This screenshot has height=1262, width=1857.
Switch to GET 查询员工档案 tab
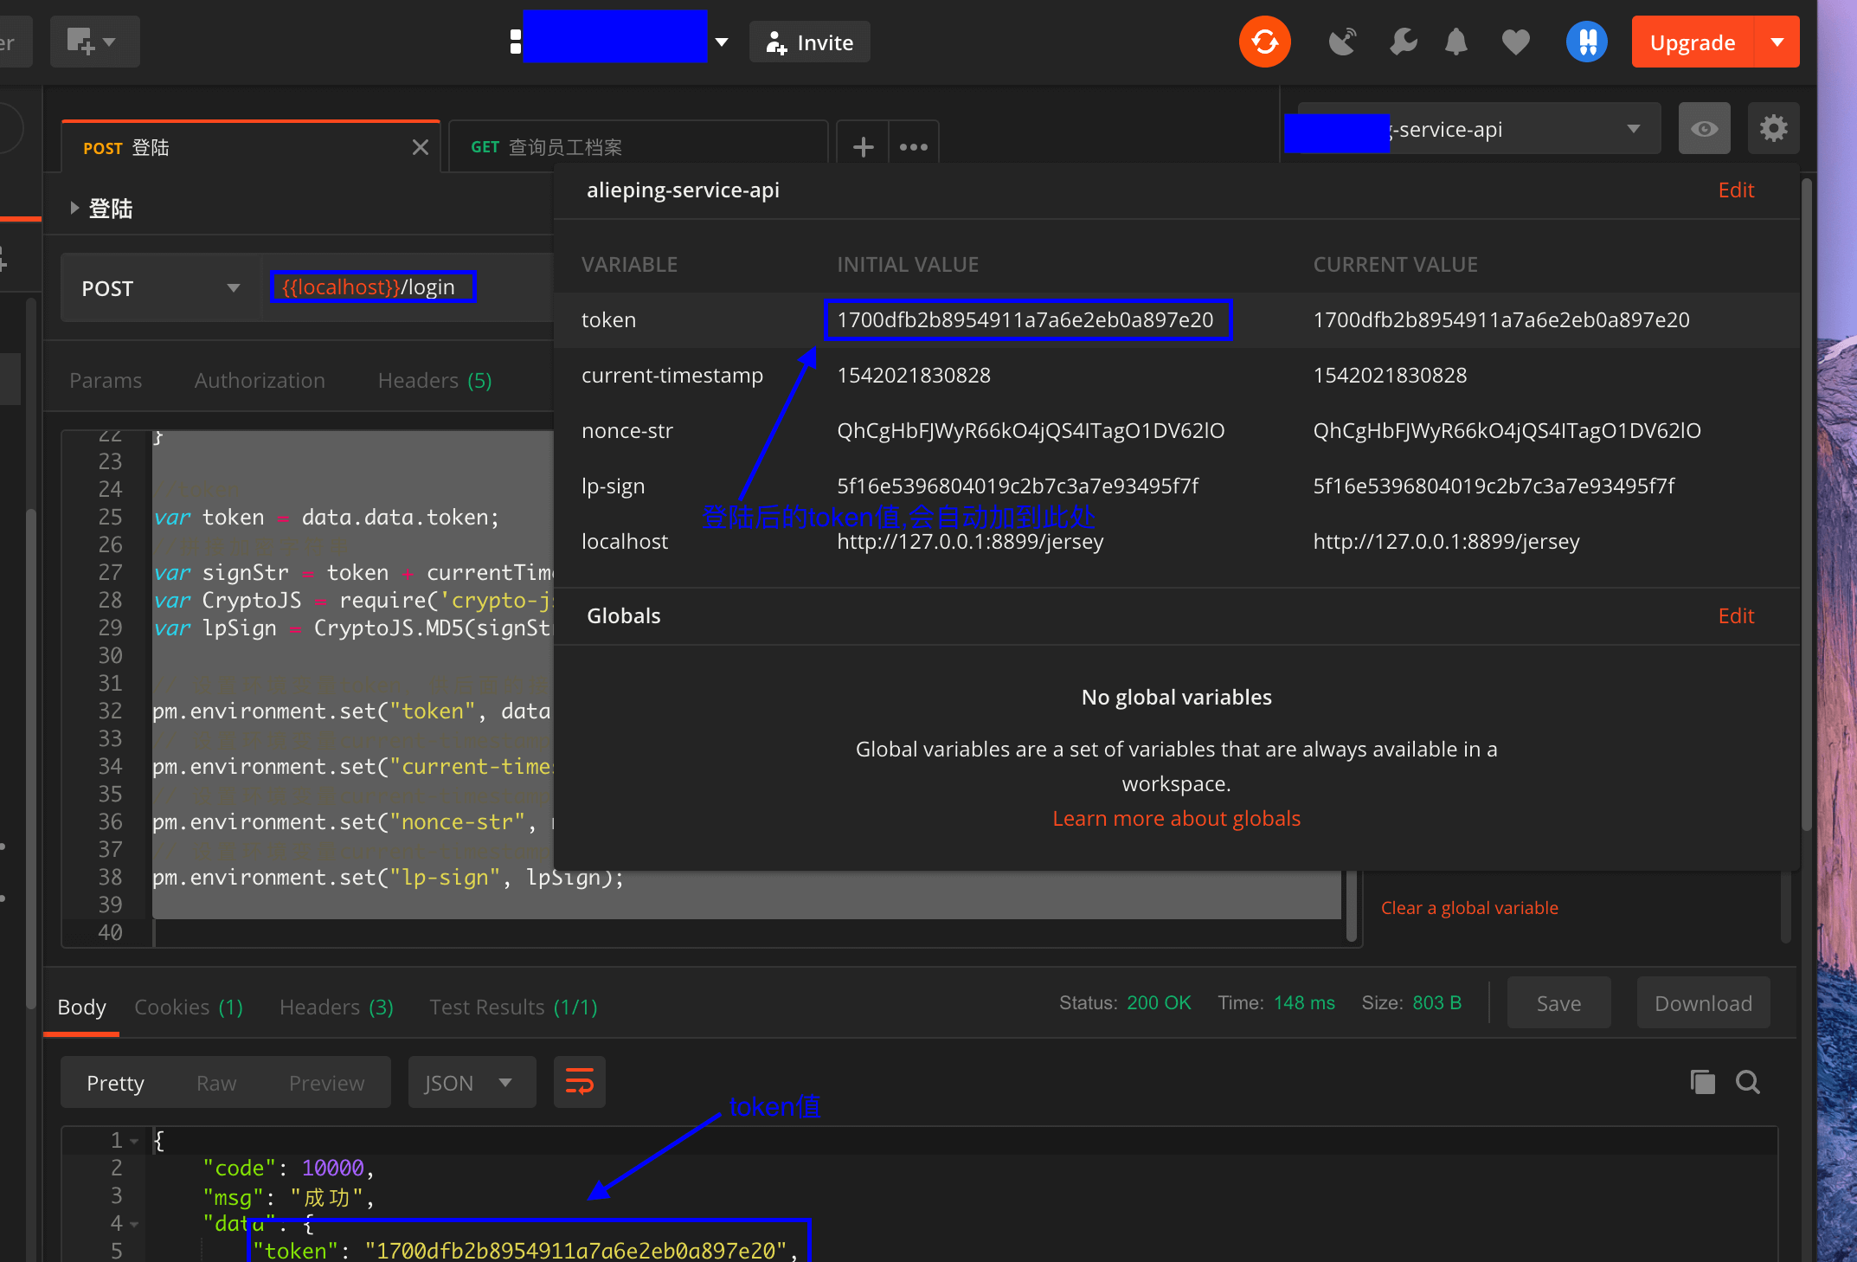638,147
